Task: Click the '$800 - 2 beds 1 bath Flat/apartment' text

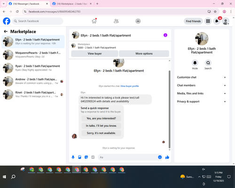Action: coord(97,47)
